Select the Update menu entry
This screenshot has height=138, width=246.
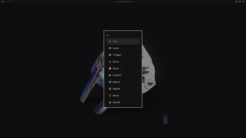(123, 89)
